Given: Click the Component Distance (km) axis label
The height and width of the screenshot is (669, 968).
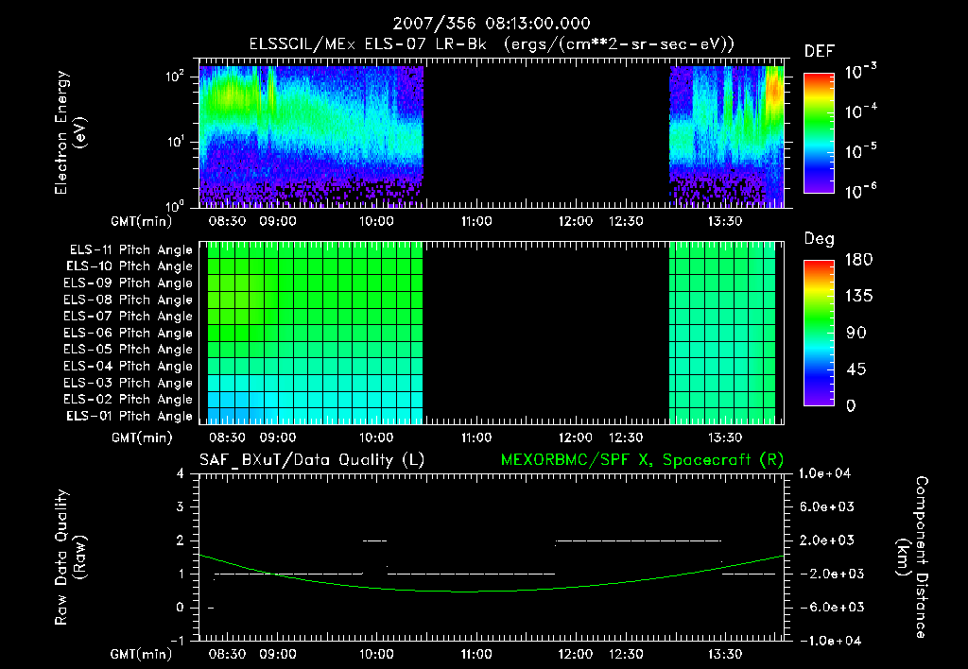Looking at the screenshot, I should click(x=912, y=557).
